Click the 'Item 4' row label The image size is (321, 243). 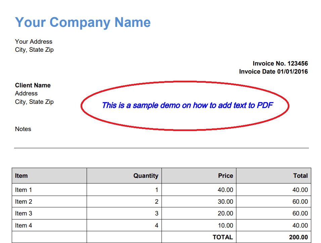point(24,226)
